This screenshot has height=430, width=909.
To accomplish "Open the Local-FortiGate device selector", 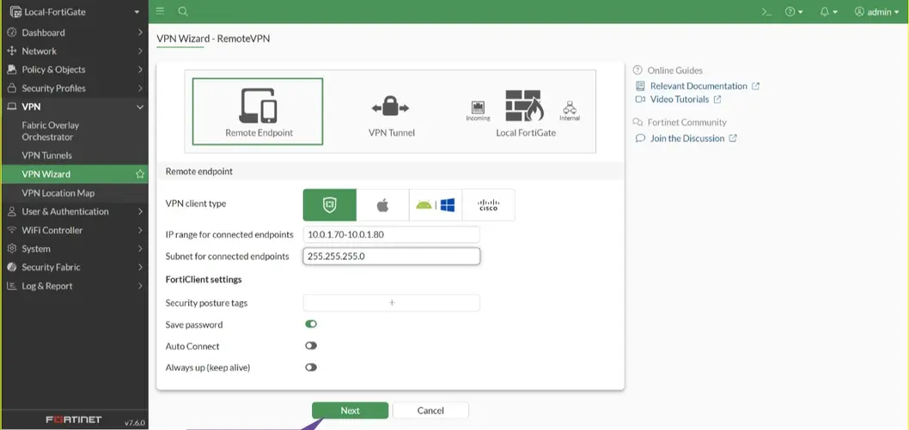I will 74,11.
